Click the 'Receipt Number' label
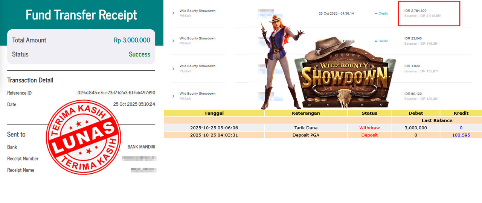The width and height of the screenshot is (482, 203). 23,159
